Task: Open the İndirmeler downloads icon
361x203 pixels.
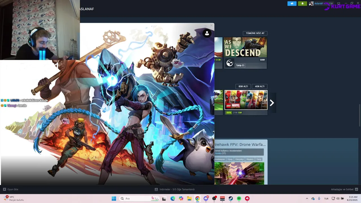Action: [x=156, y=189]
